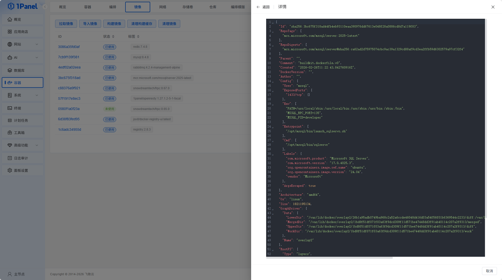The width and height of the screenshot is (502, 280).
Task: Click the 终端 terminal sidebar icon
Action: pyautogui.click(x=10, y=108)
